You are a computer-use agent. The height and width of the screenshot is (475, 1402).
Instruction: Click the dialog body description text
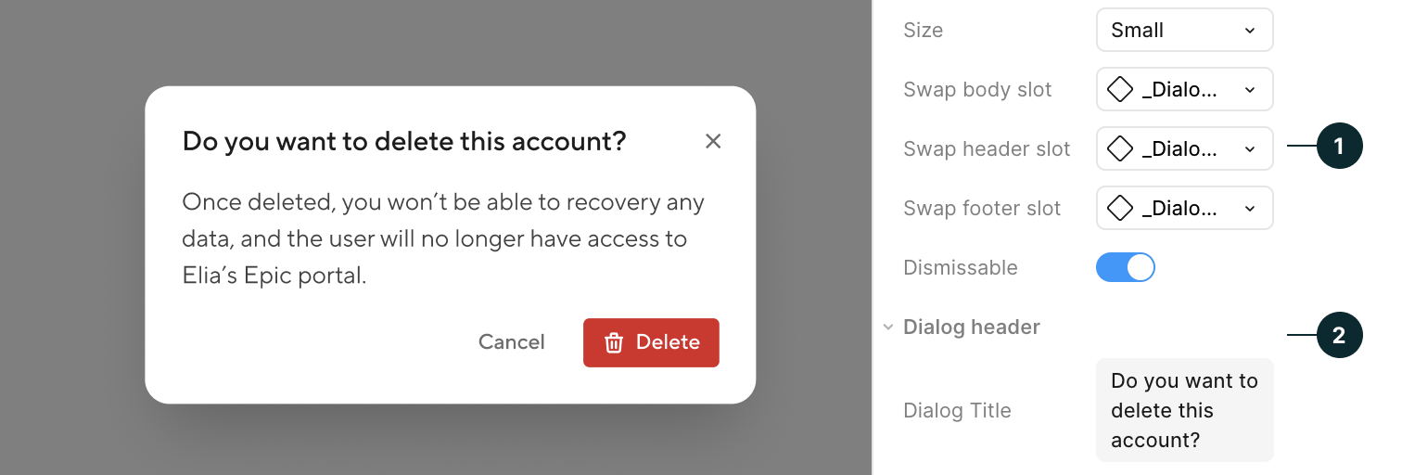(x=441, y=238)
